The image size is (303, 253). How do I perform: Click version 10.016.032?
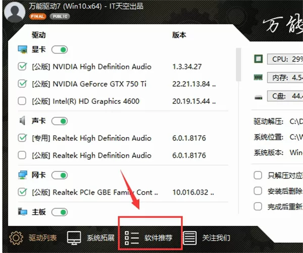(x=193, y=192)
